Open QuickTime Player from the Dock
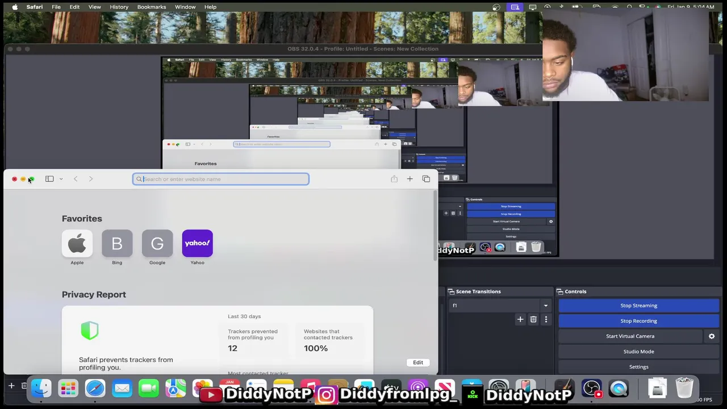Image resolution: width=727 pixels, height=409 pixels. [619, 389]
